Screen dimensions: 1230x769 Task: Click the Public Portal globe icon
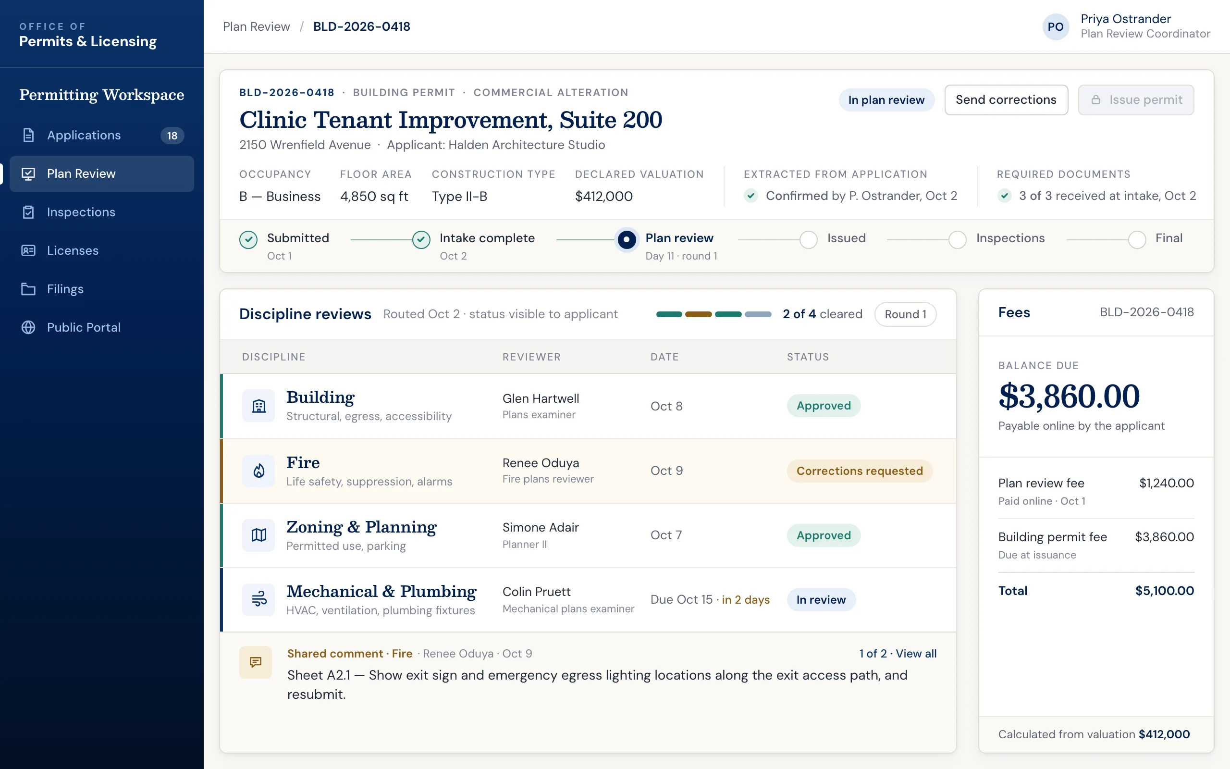[x=28, y=327]
